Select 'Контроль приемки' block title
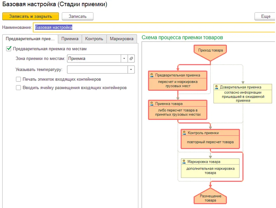276x208 pixels. click(x=203, y=133)
